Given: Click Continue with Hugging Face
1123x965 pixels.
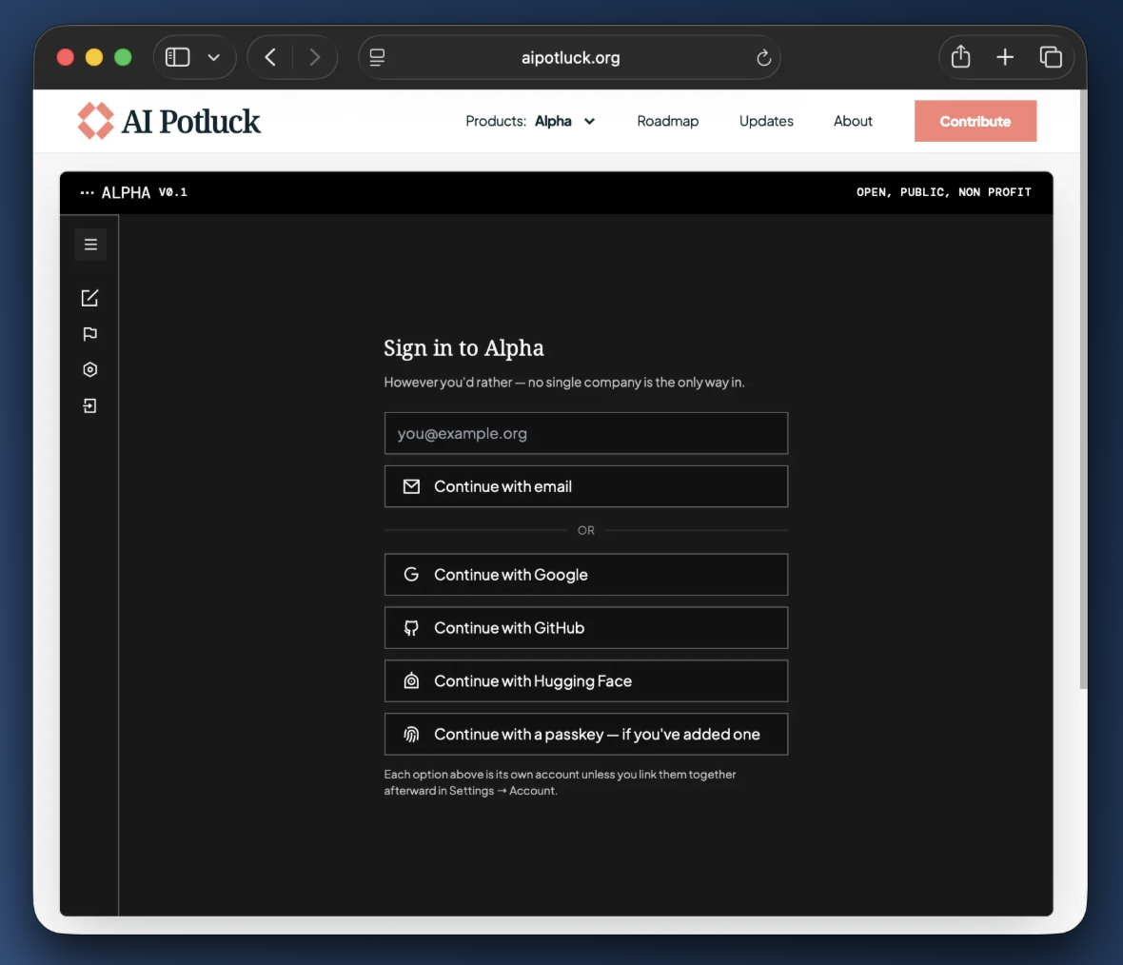Looking at the screenshot, I should (x=586, y=680).
